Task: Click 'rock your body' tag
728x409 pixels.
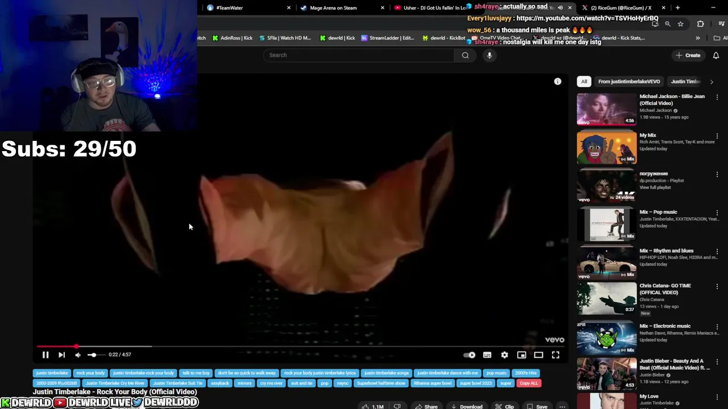Action: click(x=90, y=373)
